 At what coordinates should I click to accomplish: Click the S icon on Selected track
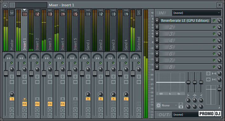[x=139, y=13]
